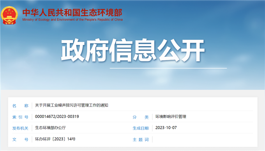Click the 名称 field label
The width and height of the screenshot is (265, 151).
20,106
